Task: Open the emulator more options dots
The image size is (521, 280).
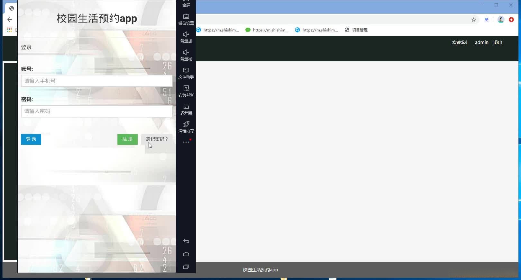Action: coord(186,142)
